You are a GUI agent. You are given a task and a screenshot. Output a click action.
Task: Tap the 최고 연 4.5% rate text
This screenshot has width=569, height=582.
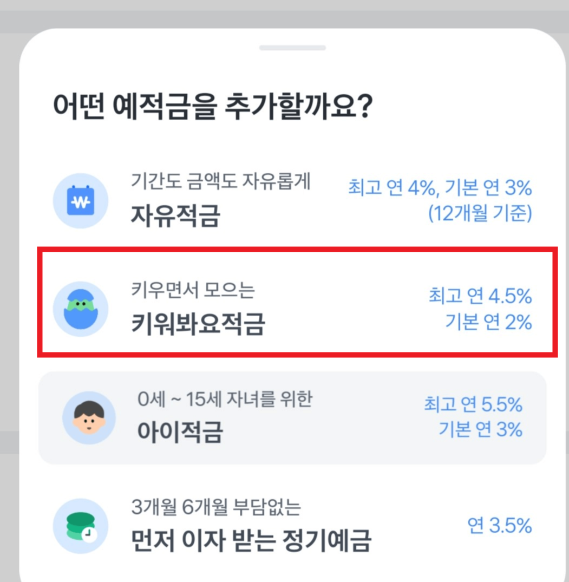(x=480, y=296)
